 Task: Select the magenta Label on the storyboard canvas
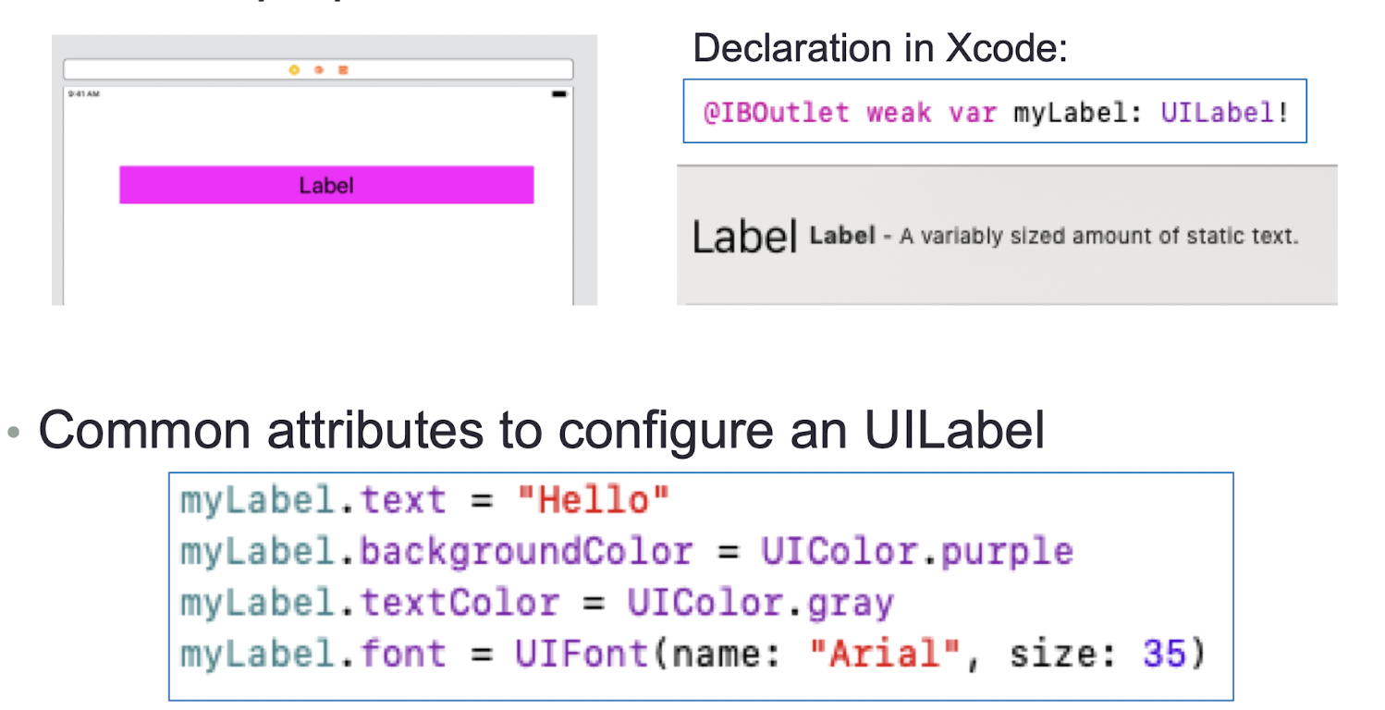pos(326,185)
